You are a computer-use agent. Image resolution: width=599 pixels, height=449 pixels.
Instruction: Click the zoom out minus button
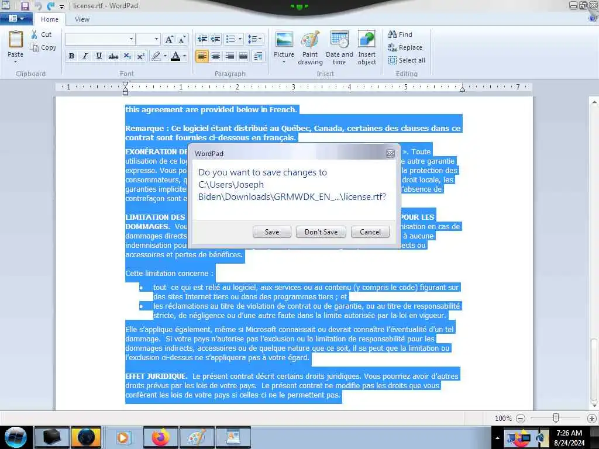pyautogui.click(x=520, y=419)
